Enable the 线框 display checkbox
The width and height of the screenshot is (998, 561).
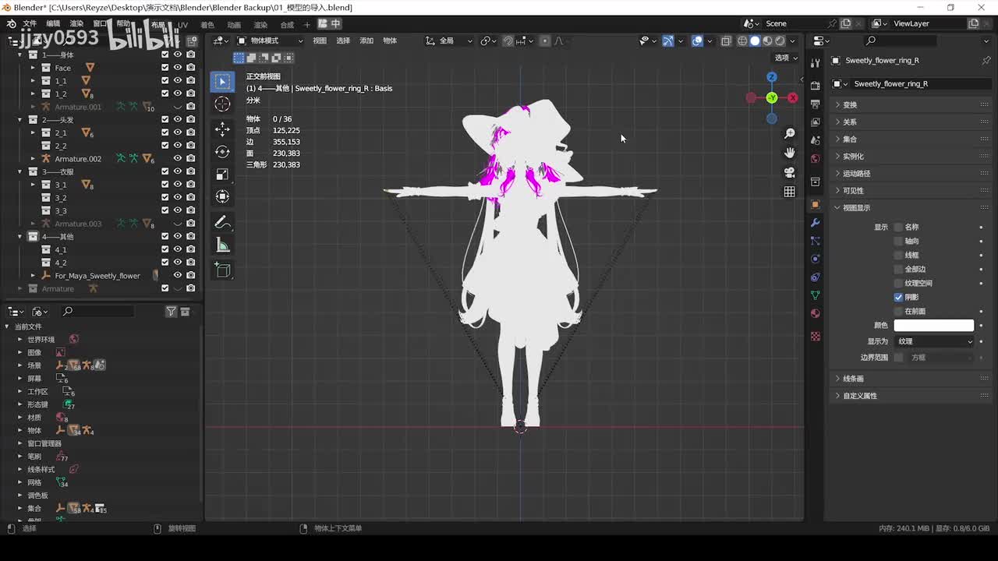tap(898, 256)
